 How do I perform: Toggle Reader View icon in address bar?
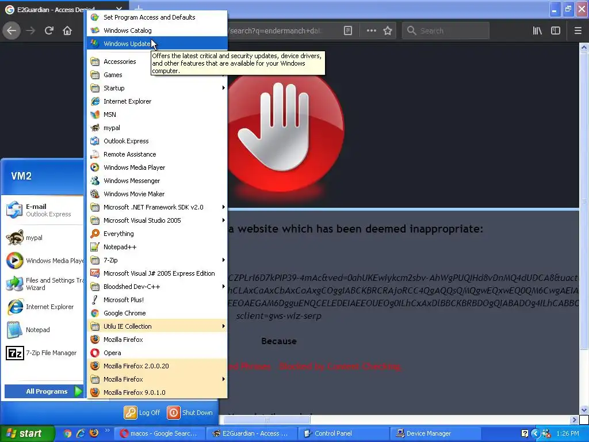[348, 31]
